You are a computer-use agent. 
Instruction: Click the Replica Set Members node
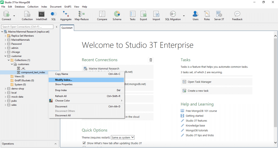point(23,36)
